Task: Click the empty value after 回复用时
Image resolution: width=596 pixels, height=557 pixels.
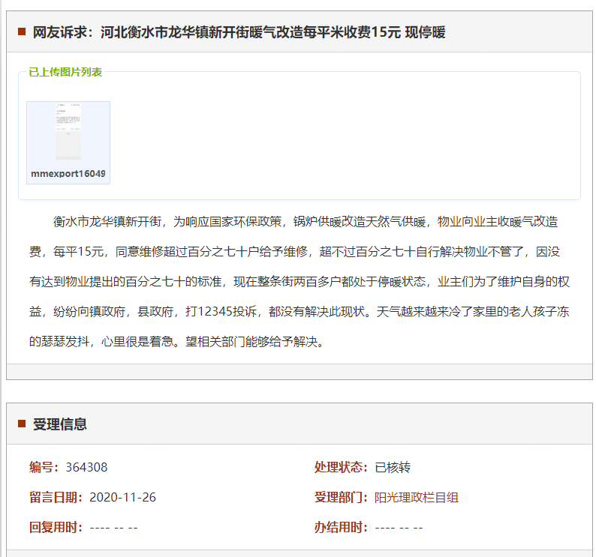Action: coord(113,527)
